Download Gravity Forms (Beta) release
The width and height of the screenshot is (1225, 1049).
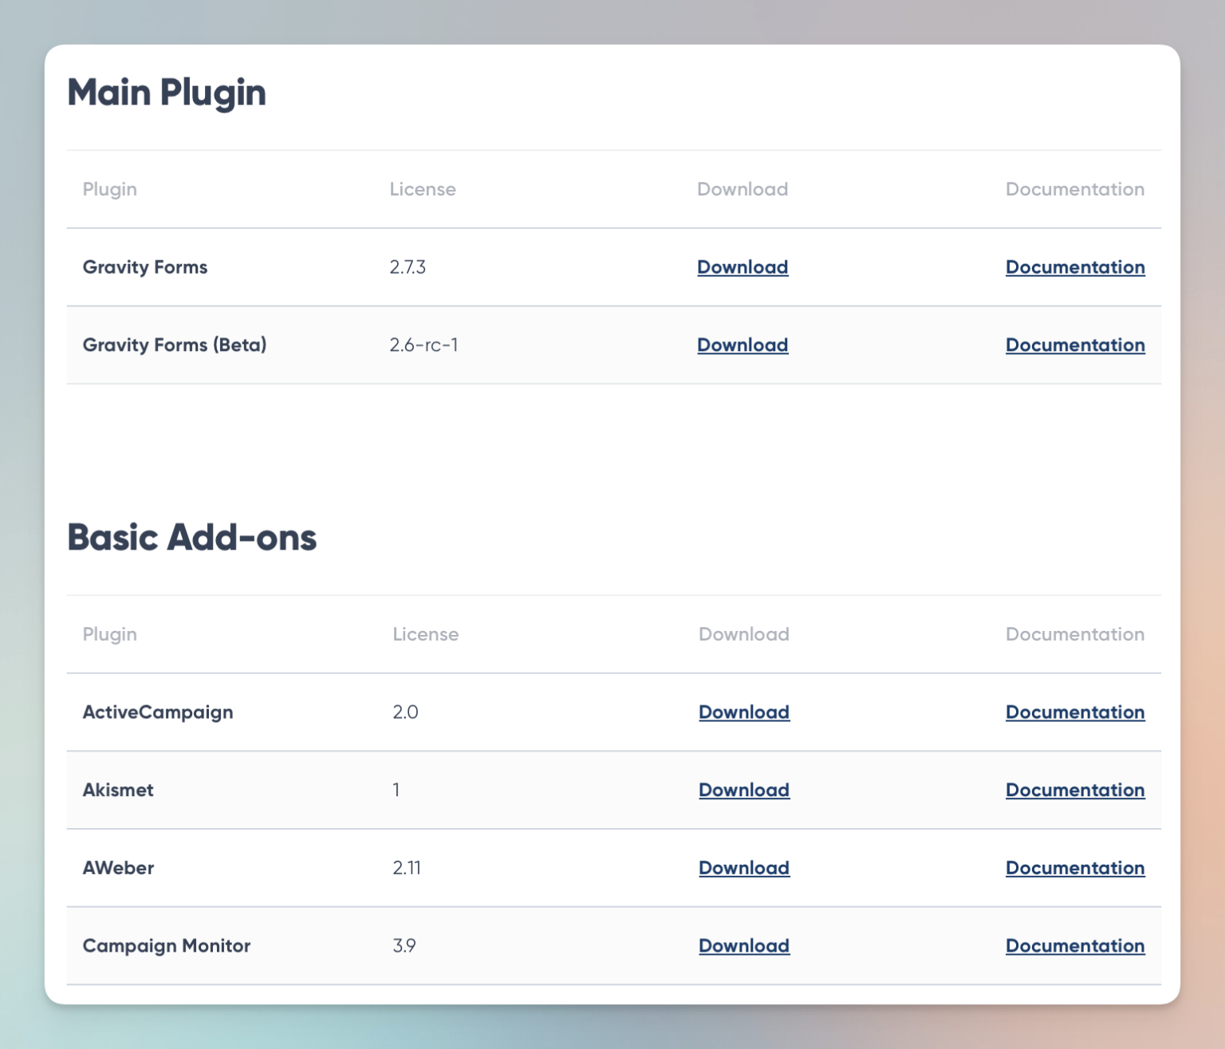pyautogui.click(x=742, y=345)
